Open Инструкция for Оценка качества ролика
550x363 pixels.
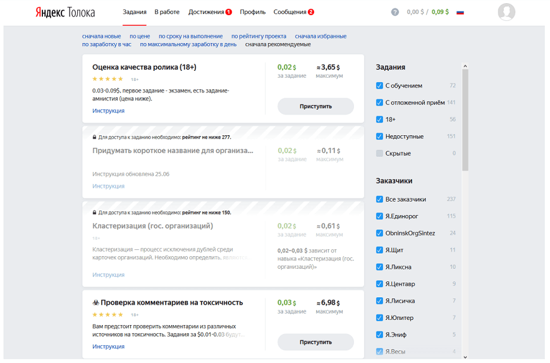tap(108, 111)
